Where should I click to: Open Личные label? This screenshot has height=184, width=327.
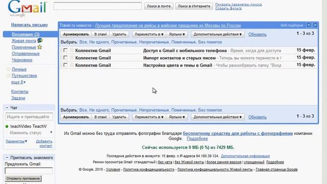click(19, 69)
